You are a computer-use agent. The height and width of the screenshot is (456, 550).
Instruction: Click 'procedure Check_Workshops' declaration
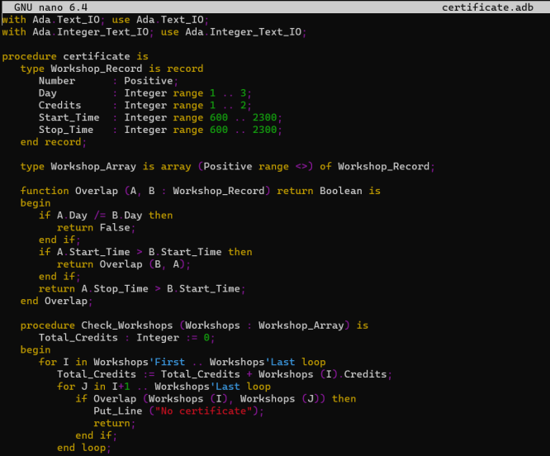pyautogui.click(x=97, y=325)
